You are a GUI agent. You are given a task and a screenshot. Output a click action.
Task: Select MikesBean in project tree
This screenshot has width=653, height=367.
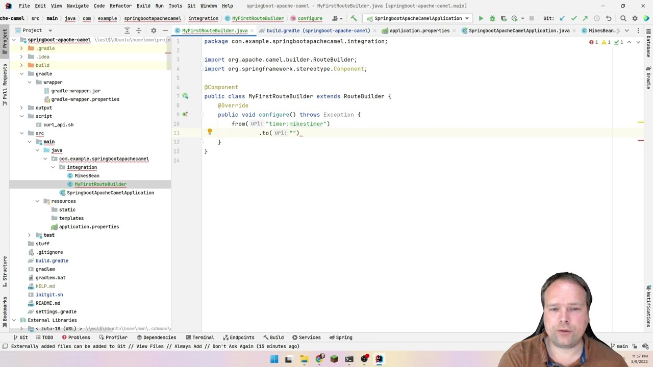87,176
